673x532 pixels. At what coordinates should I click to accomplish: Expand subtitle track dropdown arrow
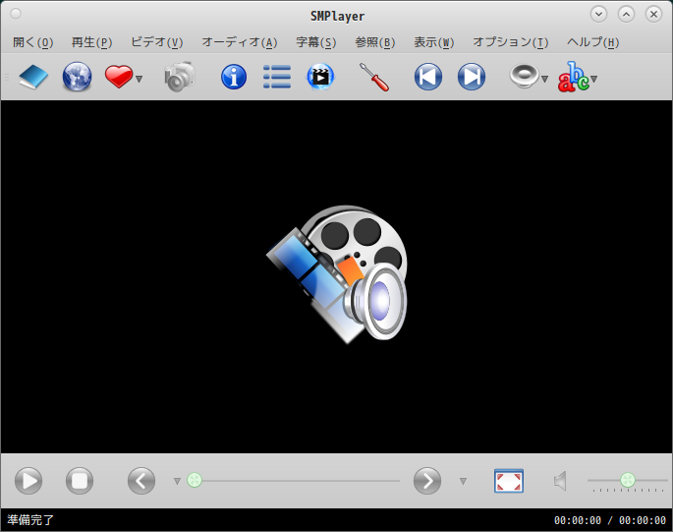594,79
